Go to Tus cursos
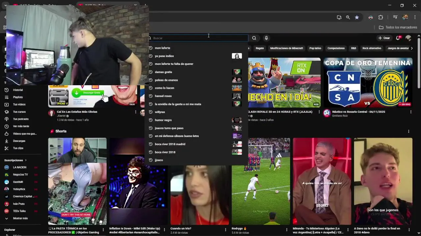 [x=19, y=112]
